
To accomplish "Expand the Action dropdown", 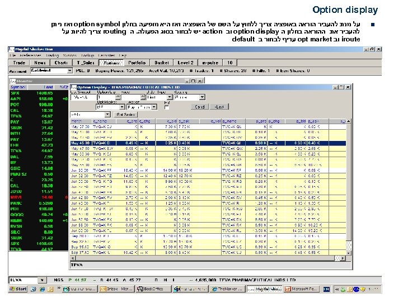I will pyautogui.click(x=154, y=107).
